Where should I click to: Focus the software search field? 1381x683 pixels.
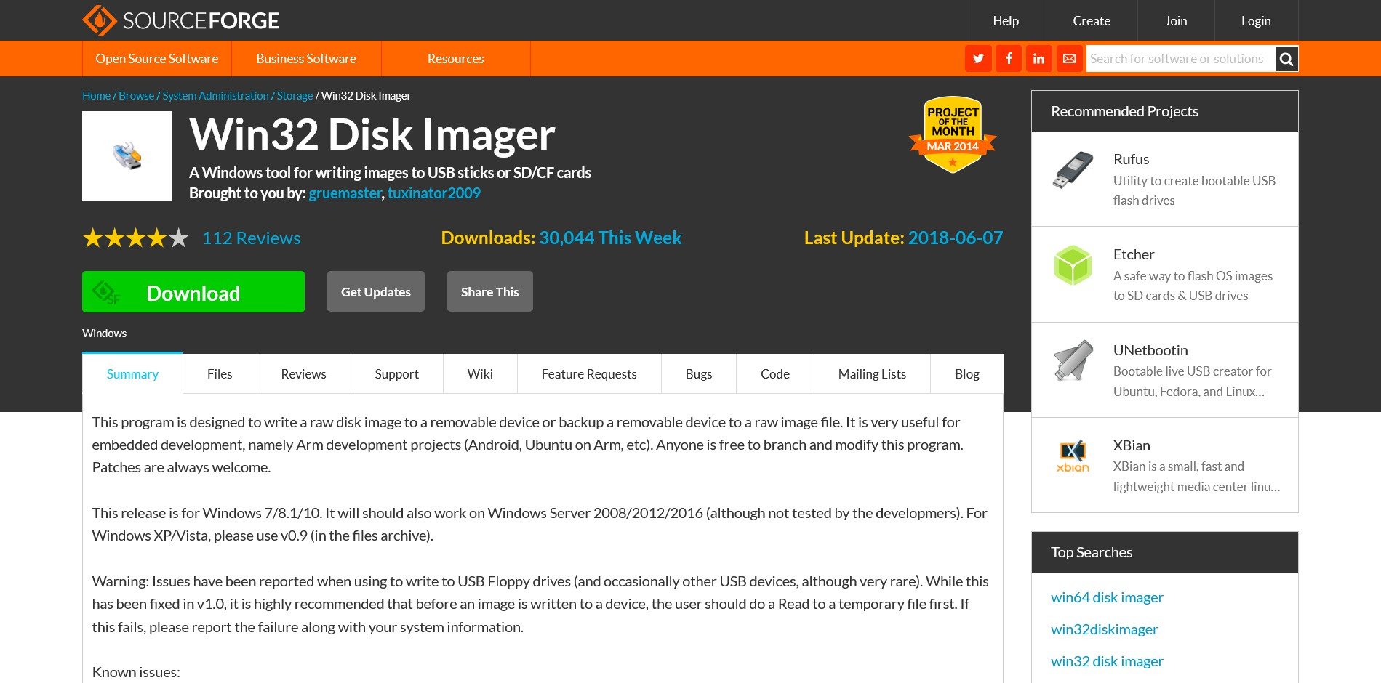click(x=1180, y=59)
